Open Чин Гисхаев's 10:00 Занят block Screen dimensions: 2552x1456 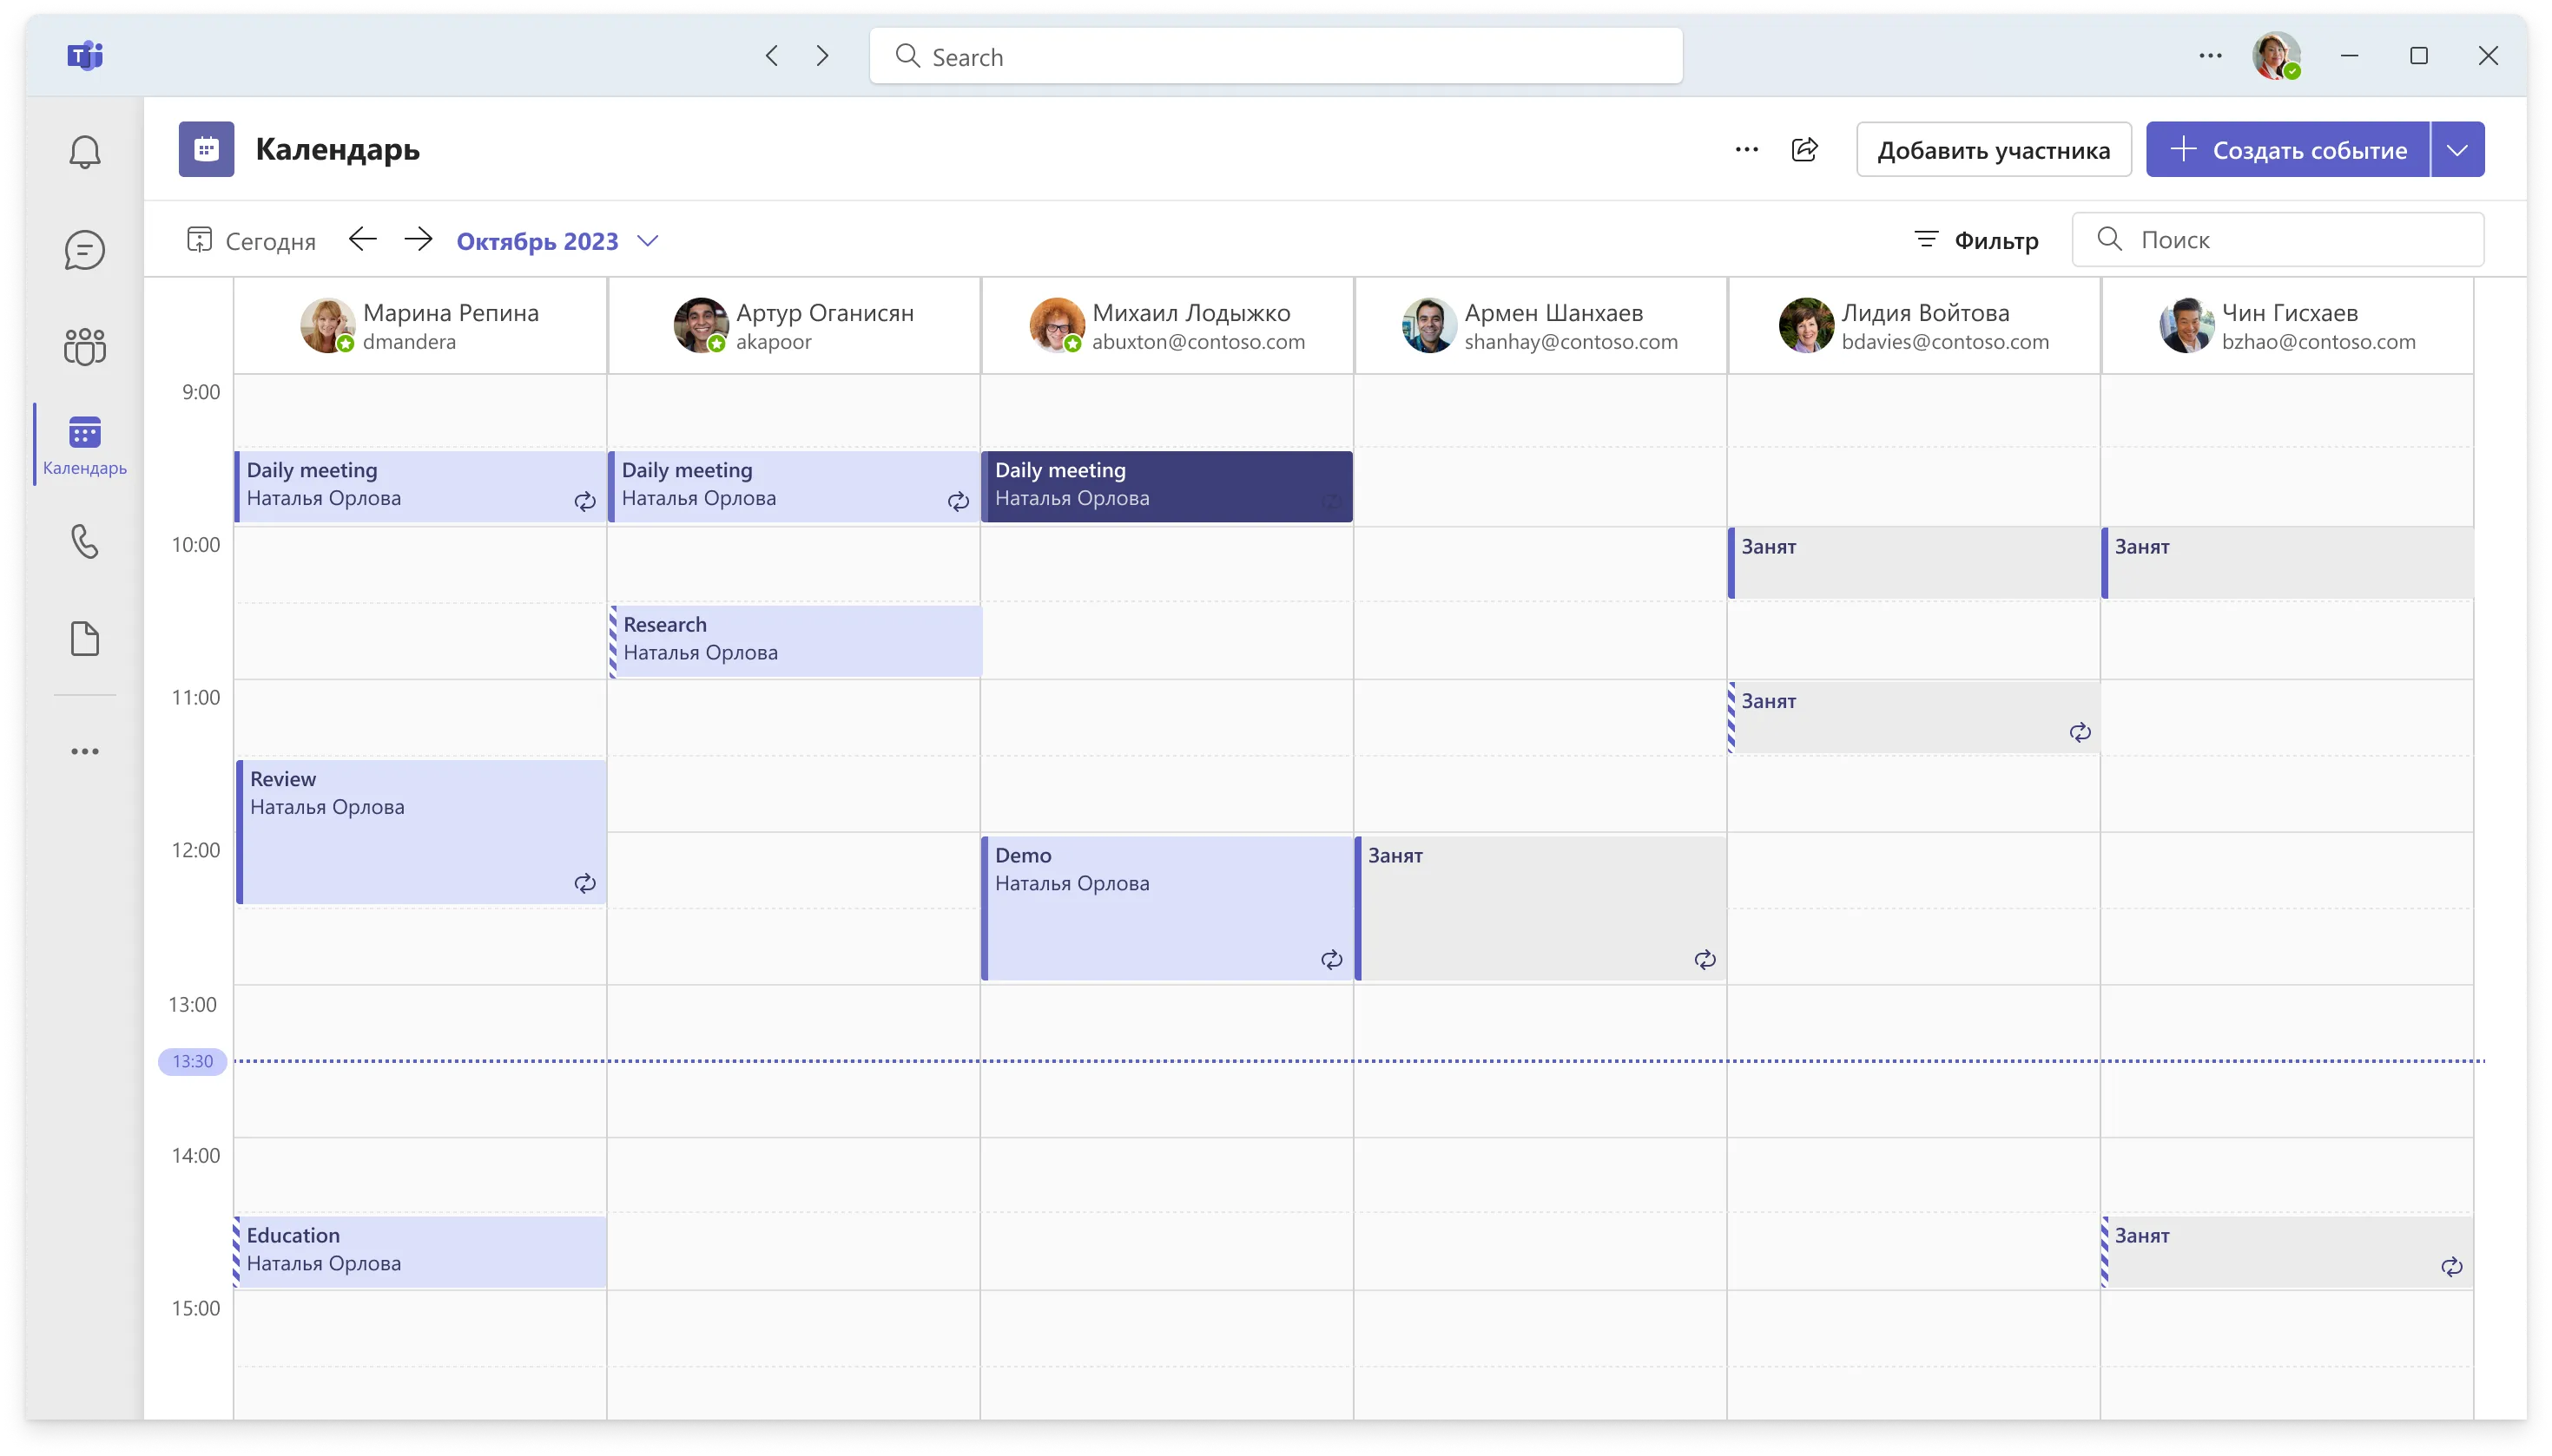[x=2287, y=563]
